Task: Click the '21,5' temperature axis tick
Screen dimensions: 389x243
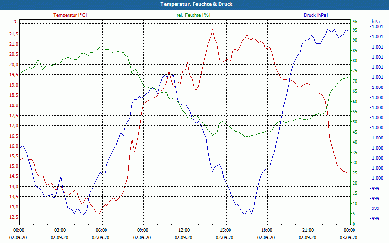Action: click(x=14, y=34)
